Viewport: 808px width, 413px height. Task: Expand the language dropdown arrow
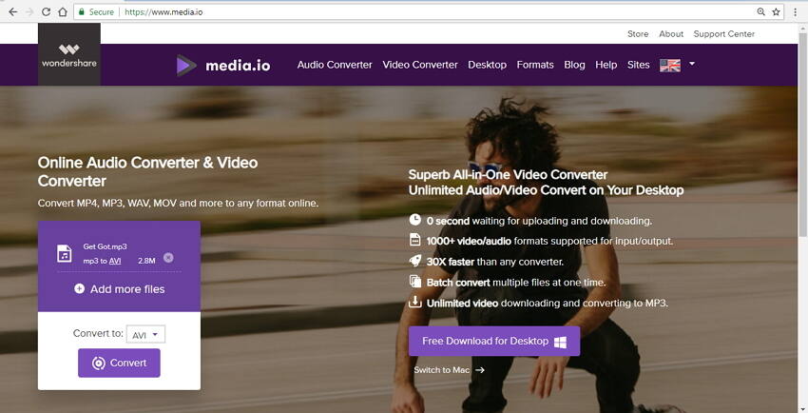tap(692, 64)
